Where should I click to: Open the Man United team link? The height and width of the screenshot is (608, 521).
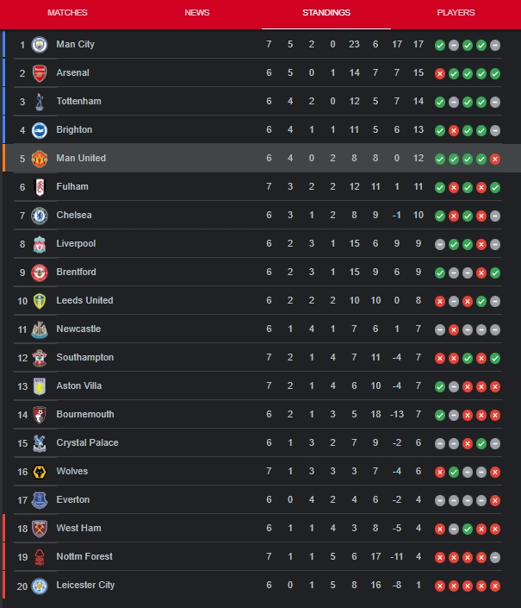point(81,158)
